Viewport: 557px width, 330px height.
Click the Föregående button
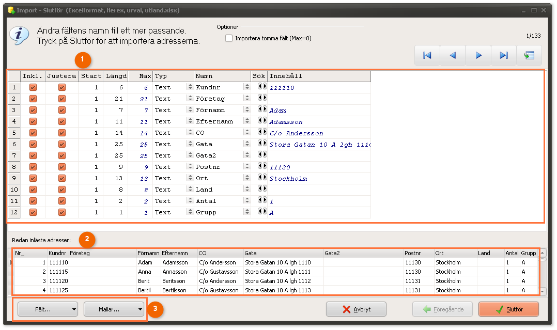443,309
